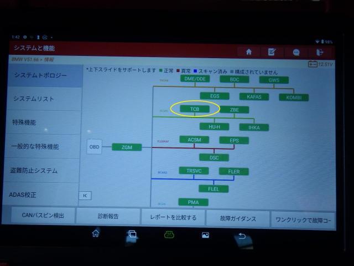Select the DSC module node
Viewport: 354px width, 266px height.
[x=214, y=157]
